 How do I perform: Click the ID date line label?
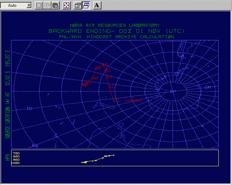pos(29,109)
